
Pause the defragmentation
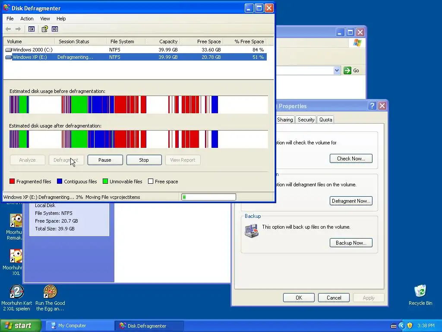105,160
